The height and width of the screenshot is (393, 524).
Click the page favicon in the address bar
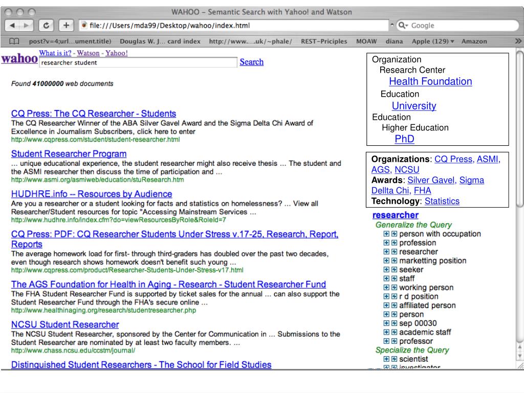pyautogui.click(x=84, y=26)
